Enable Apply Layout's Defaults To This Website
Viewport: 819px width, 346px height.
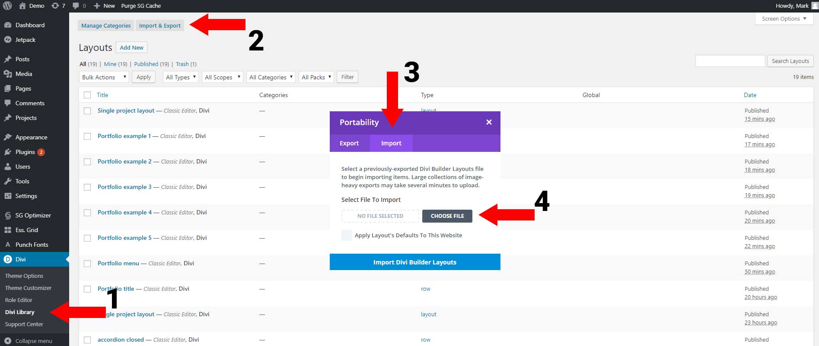[347, 235]
